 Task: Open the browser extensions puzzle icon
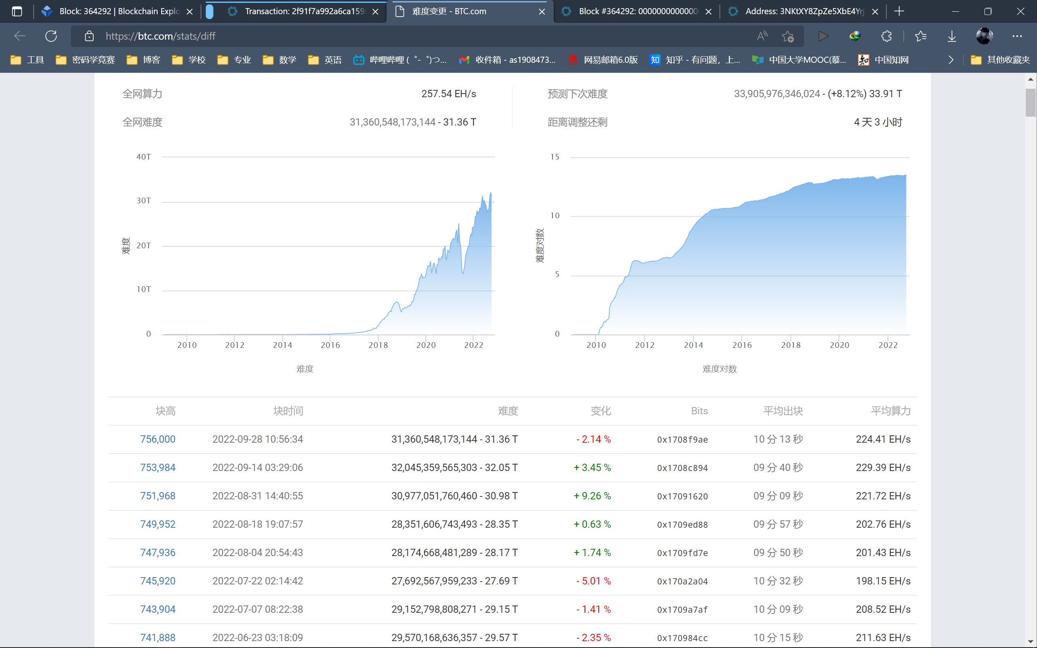(886, 36)
